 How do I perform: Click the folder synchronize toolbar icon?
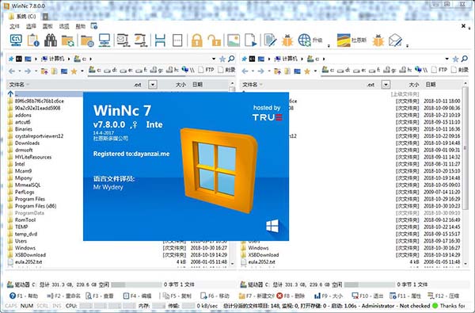tap(67, 40)
